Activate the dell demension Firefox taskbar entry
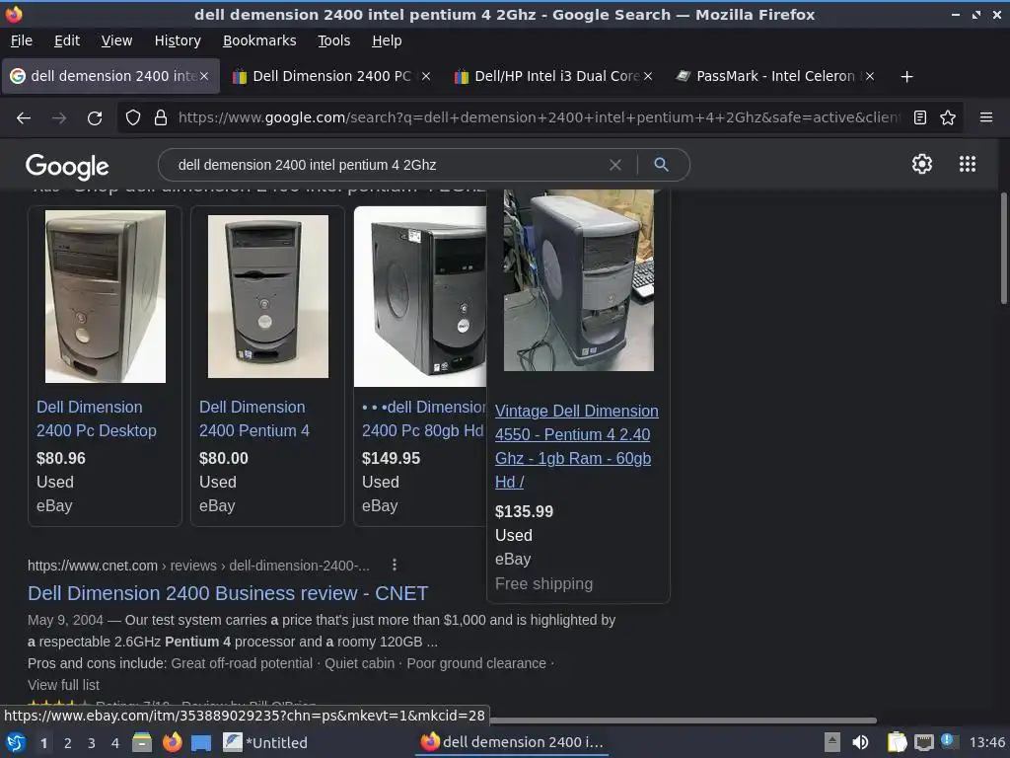The height and width of the screenshot is (758, 1010). [x=512, y=742]
